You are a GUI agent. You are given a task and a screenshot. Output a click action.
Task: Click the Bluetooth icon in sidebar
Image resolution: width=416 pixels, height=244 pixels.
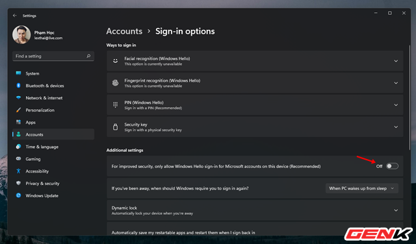tap(18, 85)
